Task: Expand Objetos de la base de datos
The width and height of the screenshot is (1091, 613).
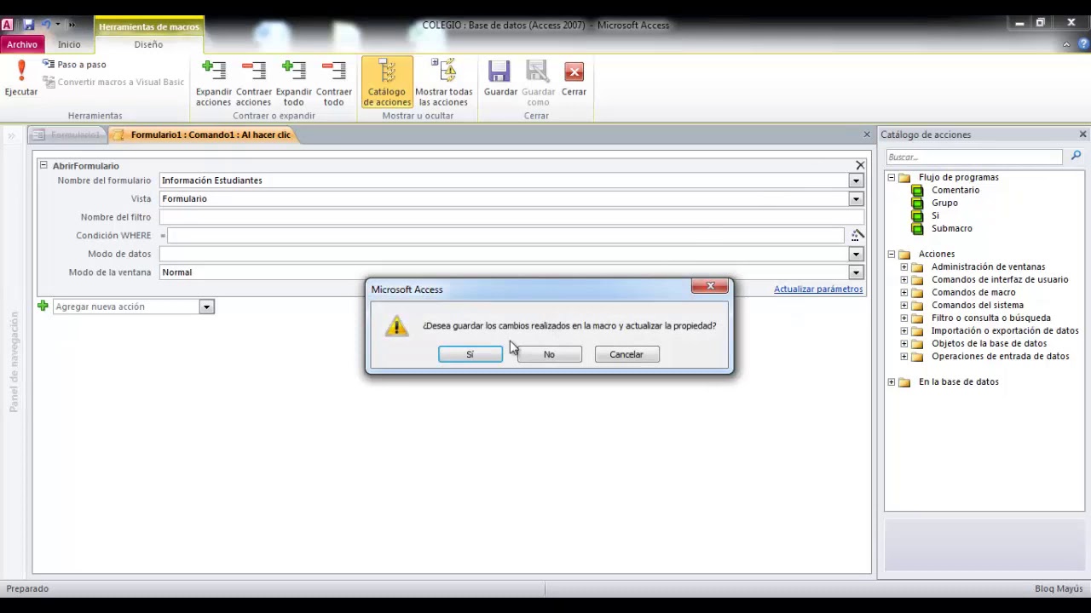Action: (x=904, y=343)
